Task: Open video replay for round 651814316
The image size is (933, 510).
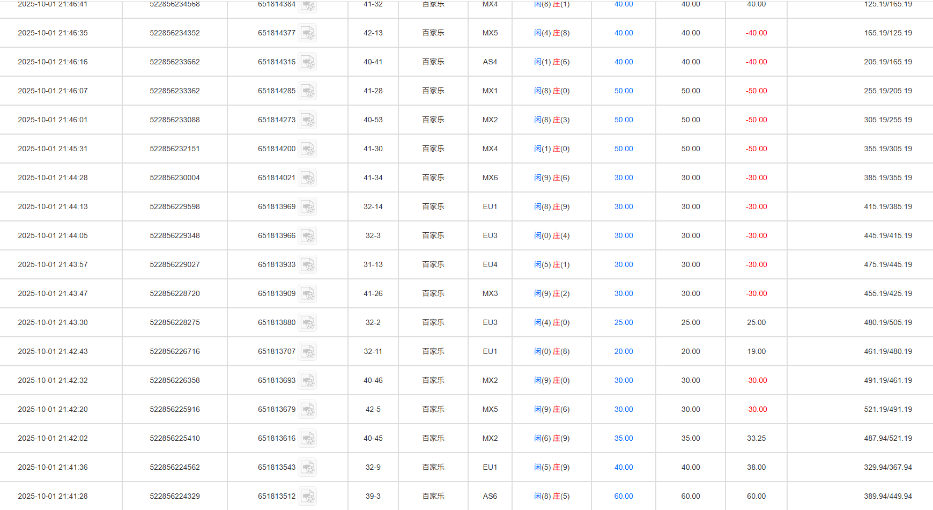Action: 307,62
